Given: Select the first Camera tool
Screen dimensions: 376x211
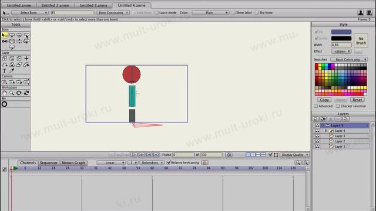Looking at the screenshot, I should click(x=5, y=82).
